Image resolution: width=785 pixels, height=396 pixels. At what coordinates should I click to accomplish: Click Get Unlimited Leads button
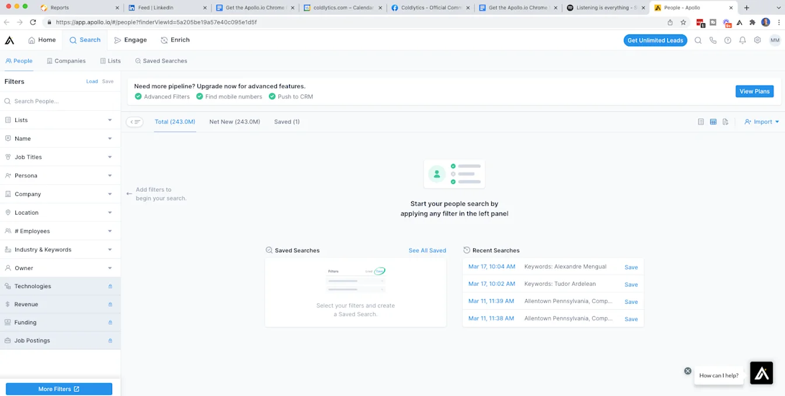click(655, 40)
